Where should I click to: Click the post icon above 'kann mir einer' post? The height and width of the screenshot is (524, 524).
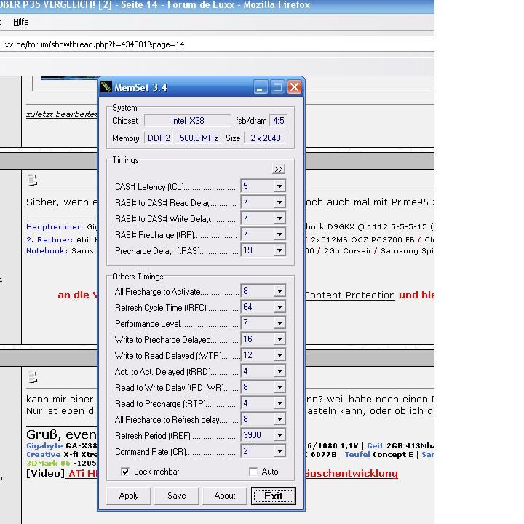[x=33, y=377]
